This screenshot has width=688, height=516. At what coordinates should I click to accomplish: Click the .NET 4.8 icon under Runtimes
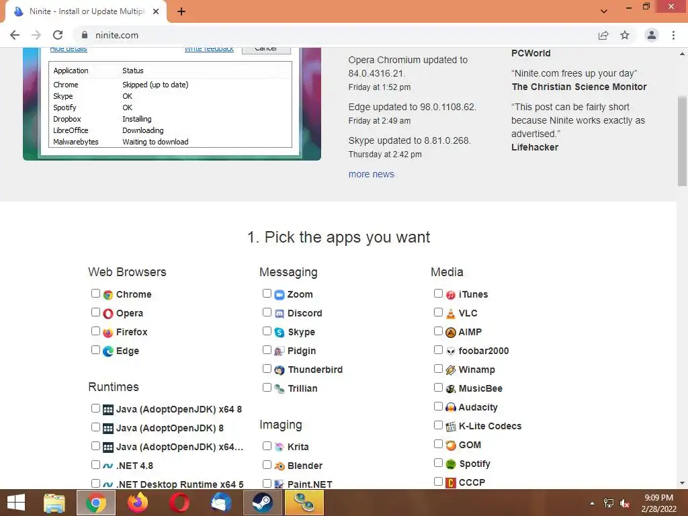pyautogui.click(x=108, y=466)
